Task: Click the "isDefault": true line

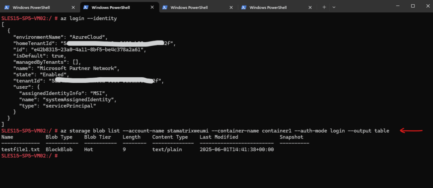Action: tap(40, 56)
